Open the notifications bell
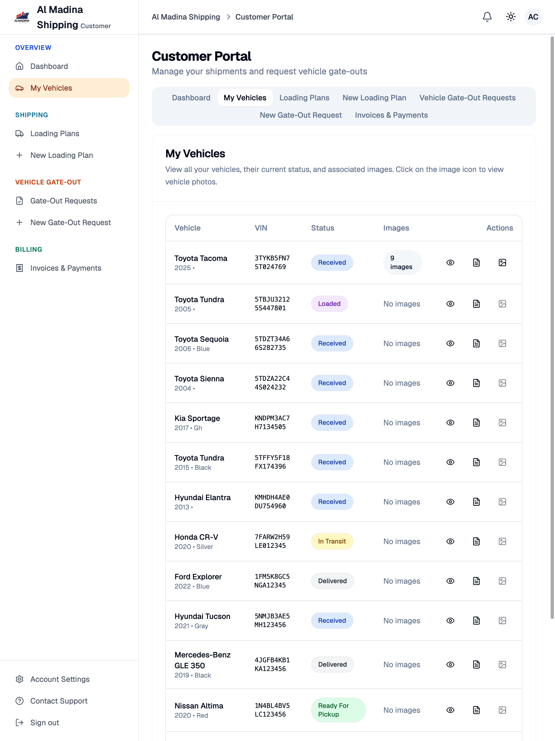 pyautogui.click(x=487, y=17)
